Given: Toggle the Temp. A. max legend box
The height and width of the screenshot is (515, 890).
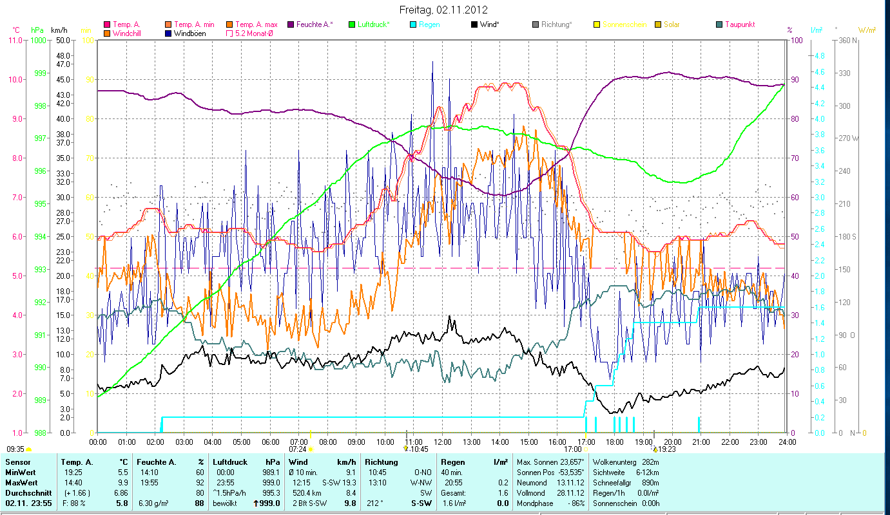Looking at the screenshot, I should (229, 24).
